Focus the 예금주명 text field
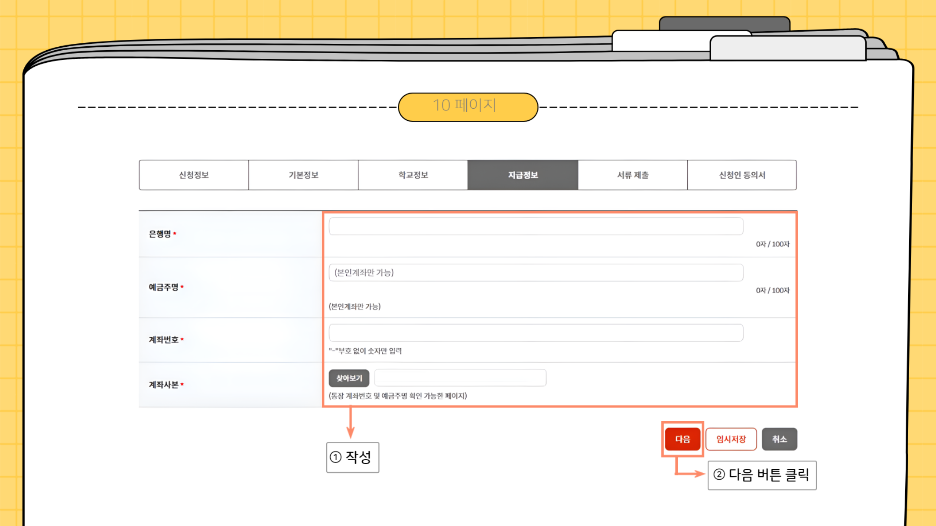The image size is (936, 526). click(x=536, y=273)
